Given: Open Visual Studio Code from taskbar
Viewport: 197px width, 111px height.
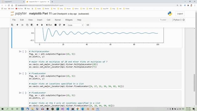Looking at the screenshot, I should click(x=68, y=109).
